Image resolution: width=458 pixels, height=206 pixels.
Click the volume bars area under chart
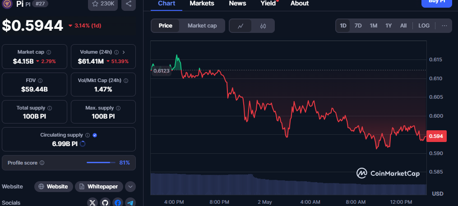point(288,184)
